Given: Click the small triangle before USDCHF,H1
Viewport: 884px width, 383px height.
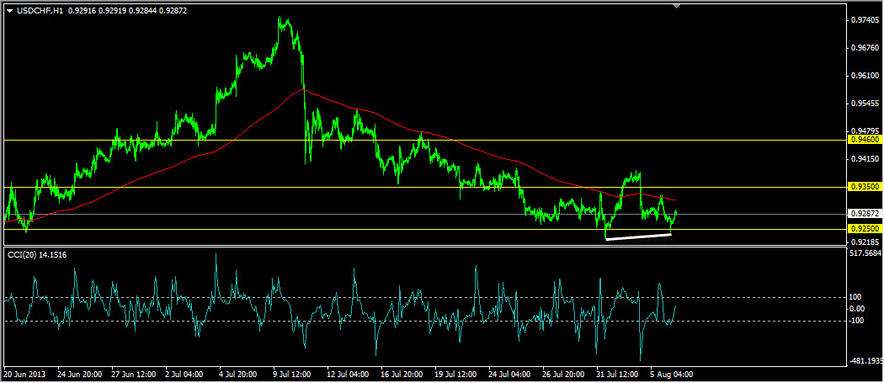Looking at the screenshot, I should 9,11.
